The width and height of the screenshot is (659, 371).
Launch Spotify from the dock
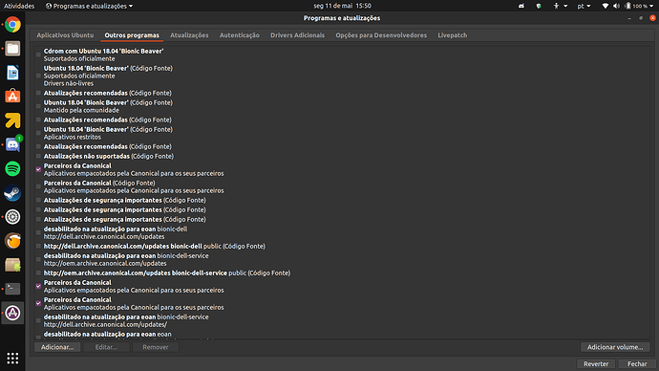[x=12, y=168]
